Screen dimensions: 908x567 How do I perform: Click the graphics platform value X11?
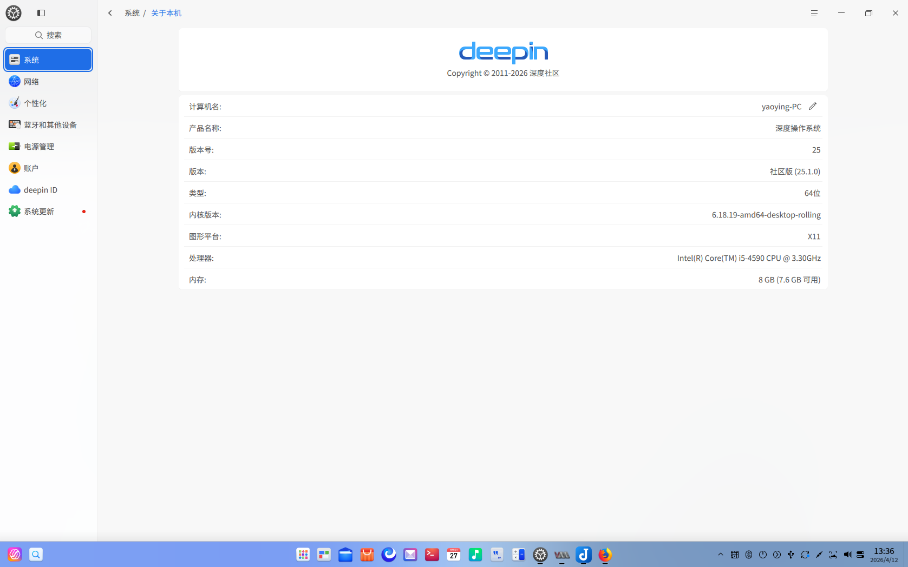pos(814,236)
